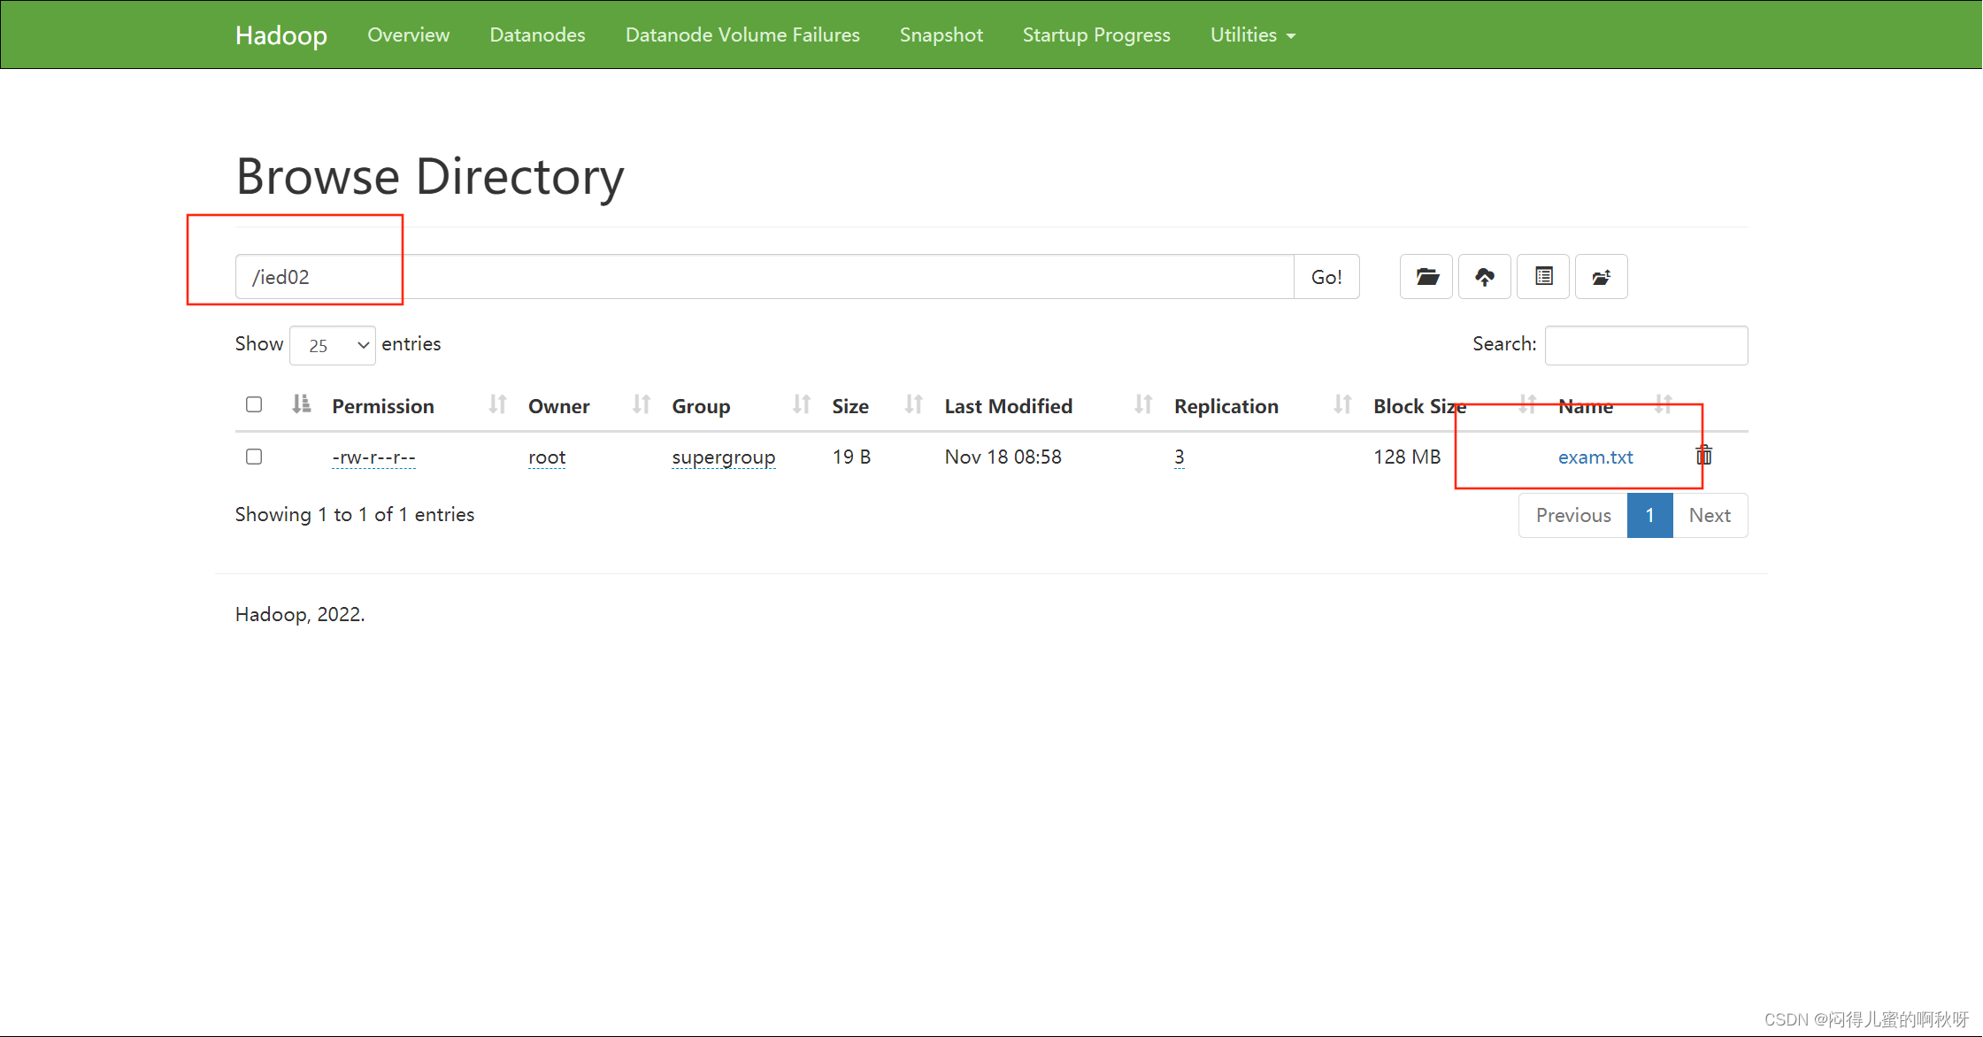
Task: Sort by Permission using its sort arrows
Action: [x=497, y=405]
